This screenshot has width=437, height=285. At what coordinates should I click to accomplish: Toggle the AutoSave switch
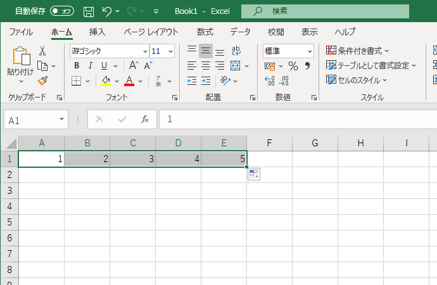pos(61,11)
